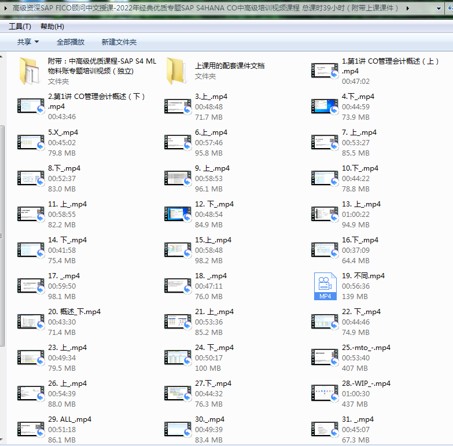Image resolution: width=453 pixels, height=446 pixels.
Task: Select the 1.第1讲 CO管理会计概述（上）video icon
Action: coord(324,71)
